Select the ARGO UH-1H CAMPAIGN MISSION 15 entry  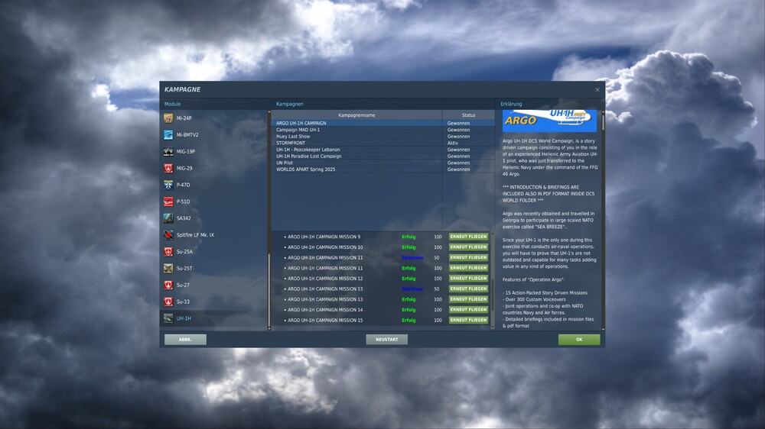click(325, 321)
